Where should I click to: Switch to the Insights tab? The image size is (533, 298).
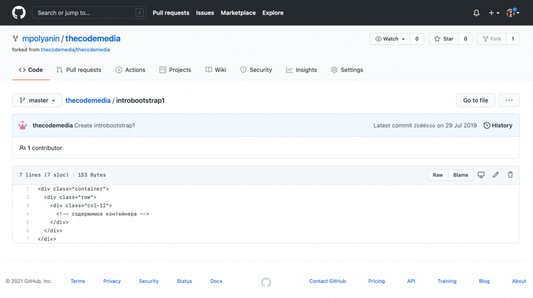(301, 70)
